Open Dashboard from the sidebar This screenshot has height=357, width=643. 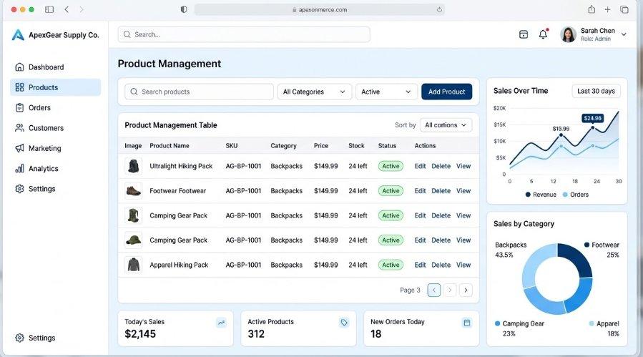pyautogui.click(x=55, y=67)
